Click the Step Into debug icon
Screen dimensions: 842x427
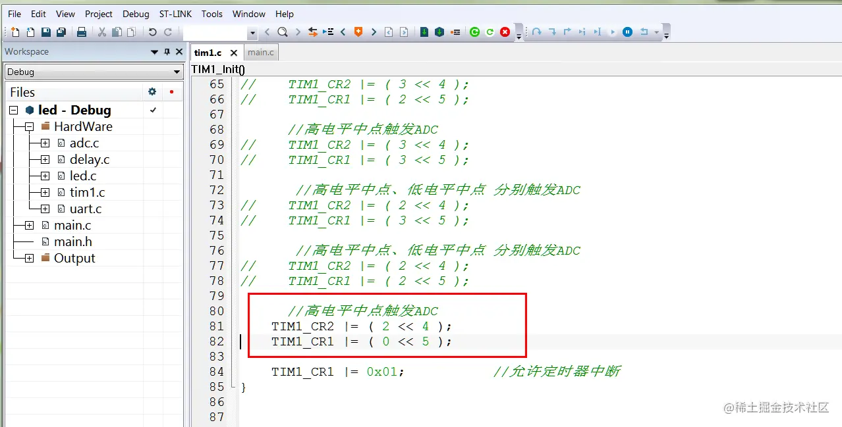[x=552, y=32]
